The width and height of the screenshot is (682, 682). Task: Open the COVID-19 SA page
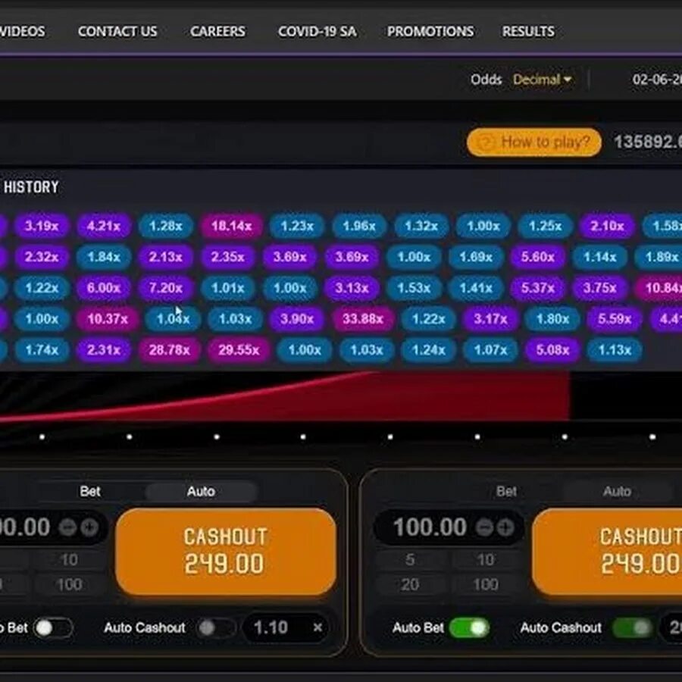(x=317, y=31)
